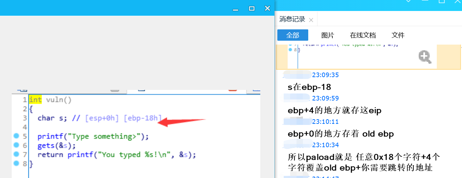Click the highlighted int keyword on line 1
Screen dimensions: 462x178
pyautogui.click(x=35, y=100)
